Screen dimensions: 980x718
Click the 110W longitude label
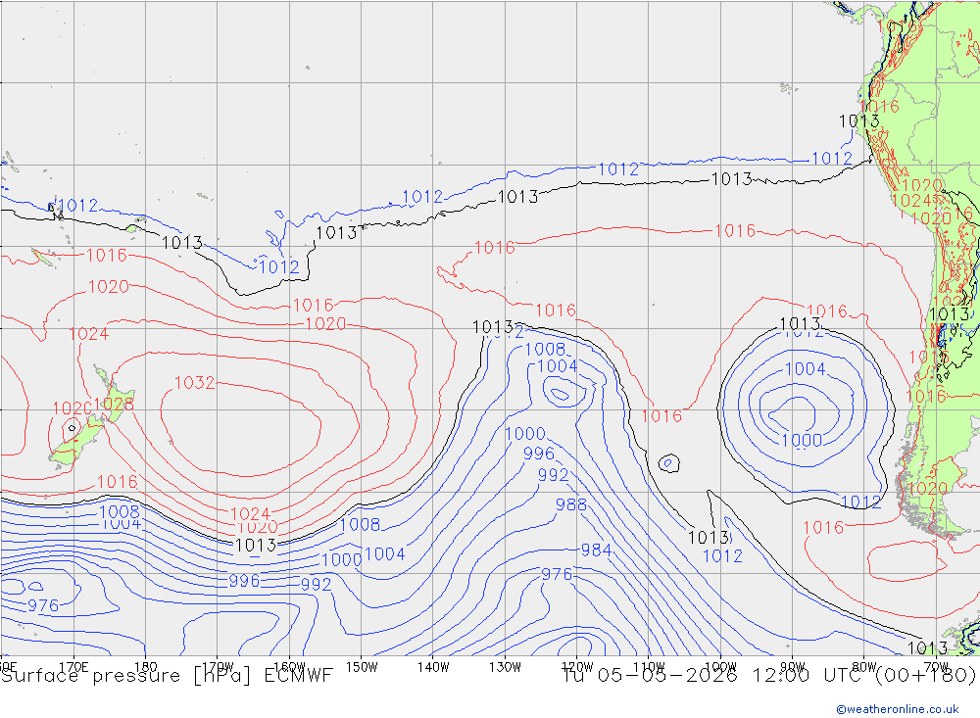(x=649, y=667)
